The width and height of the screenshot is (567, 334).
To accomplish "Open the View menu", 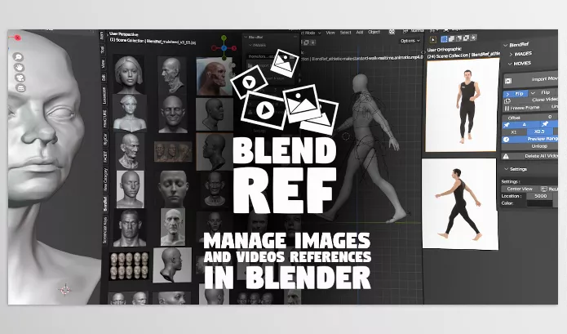I will 330,33.
